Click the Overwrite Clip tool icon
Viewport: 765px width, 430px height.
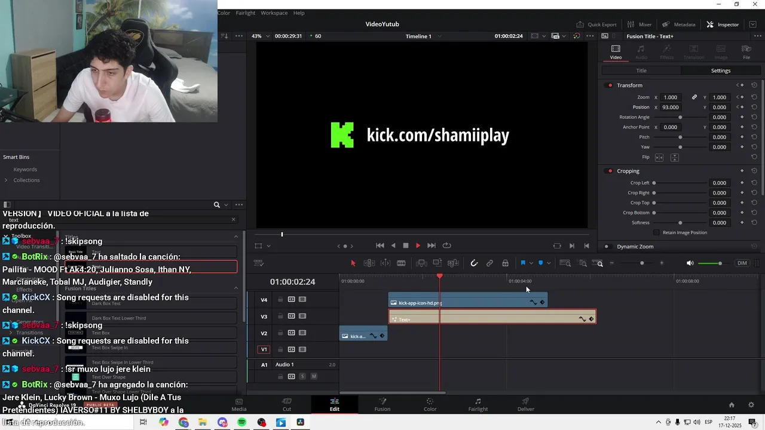[437, 263]
